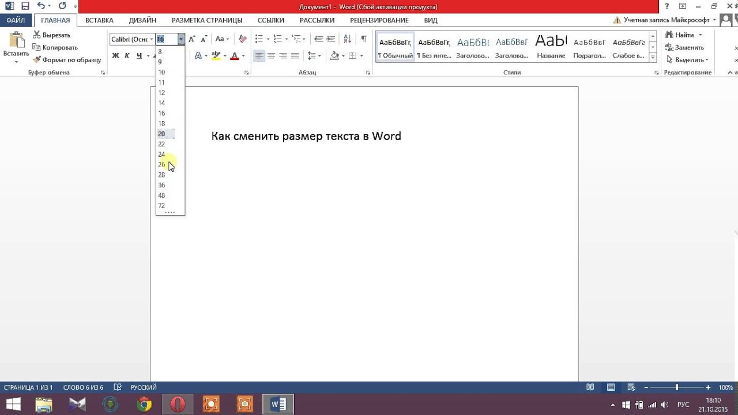This screenshot has height=415, width=738.
Task: Toggle bold (Ж) formatting
Action: [115, 56]
